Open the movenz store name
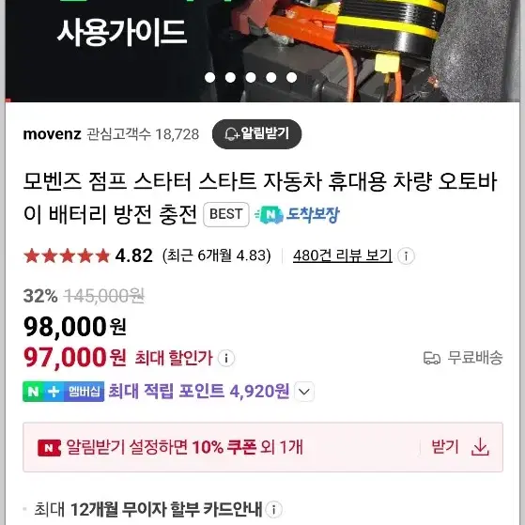Screen dimensions: 525x525 pos(53,134)
